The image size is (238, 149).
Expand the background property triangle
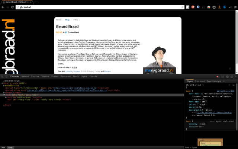pyautogui.click(x=202, y=110)
